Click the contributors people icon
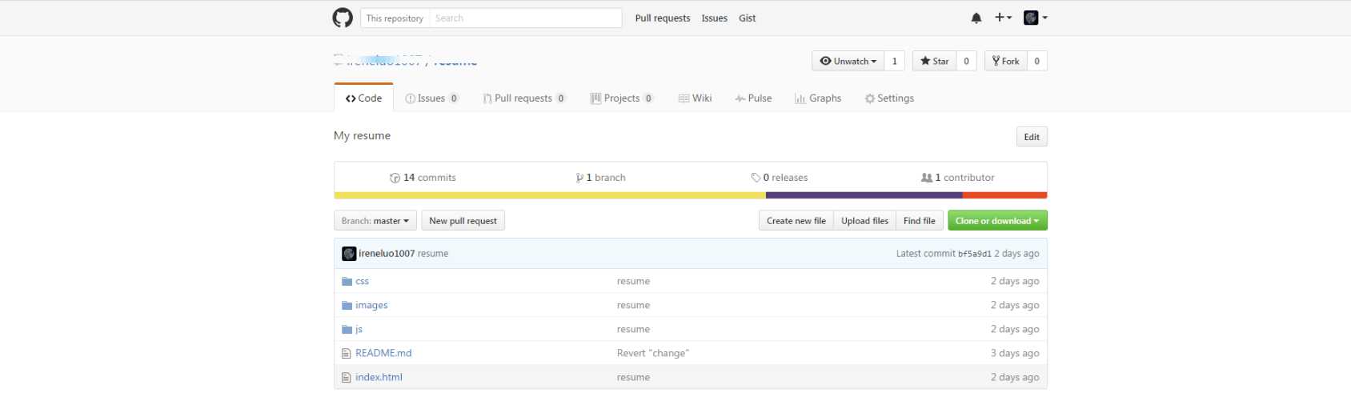 click(x=927, y=178)
